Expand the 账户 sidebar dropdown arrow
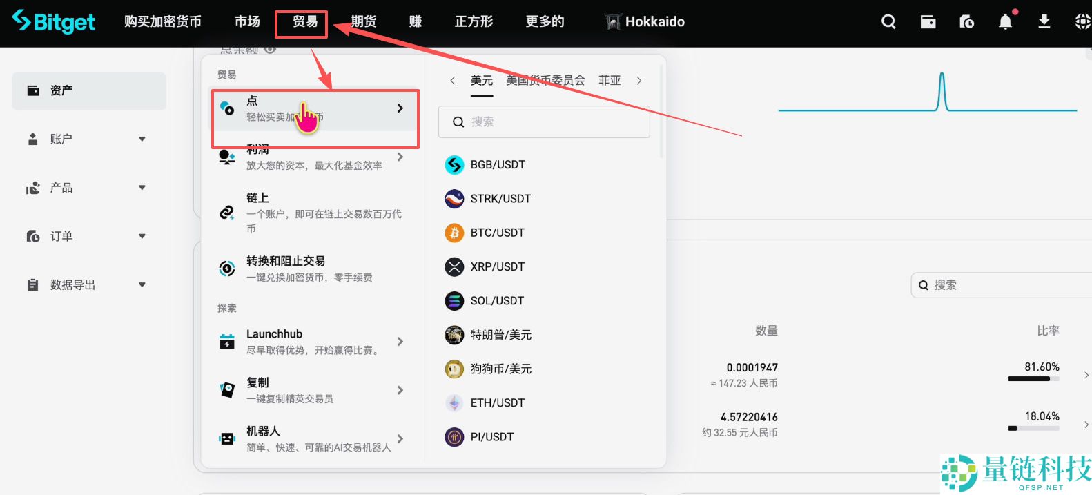 pyautogui.click(x=142, y=139)
